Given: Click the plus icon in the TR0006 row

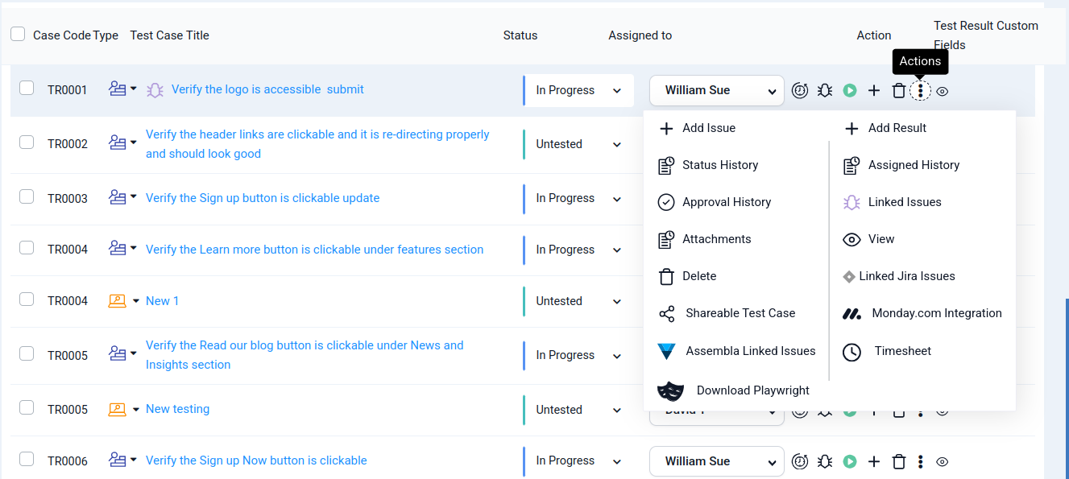Looking at the screenshot, I should [x=874, y=462].
